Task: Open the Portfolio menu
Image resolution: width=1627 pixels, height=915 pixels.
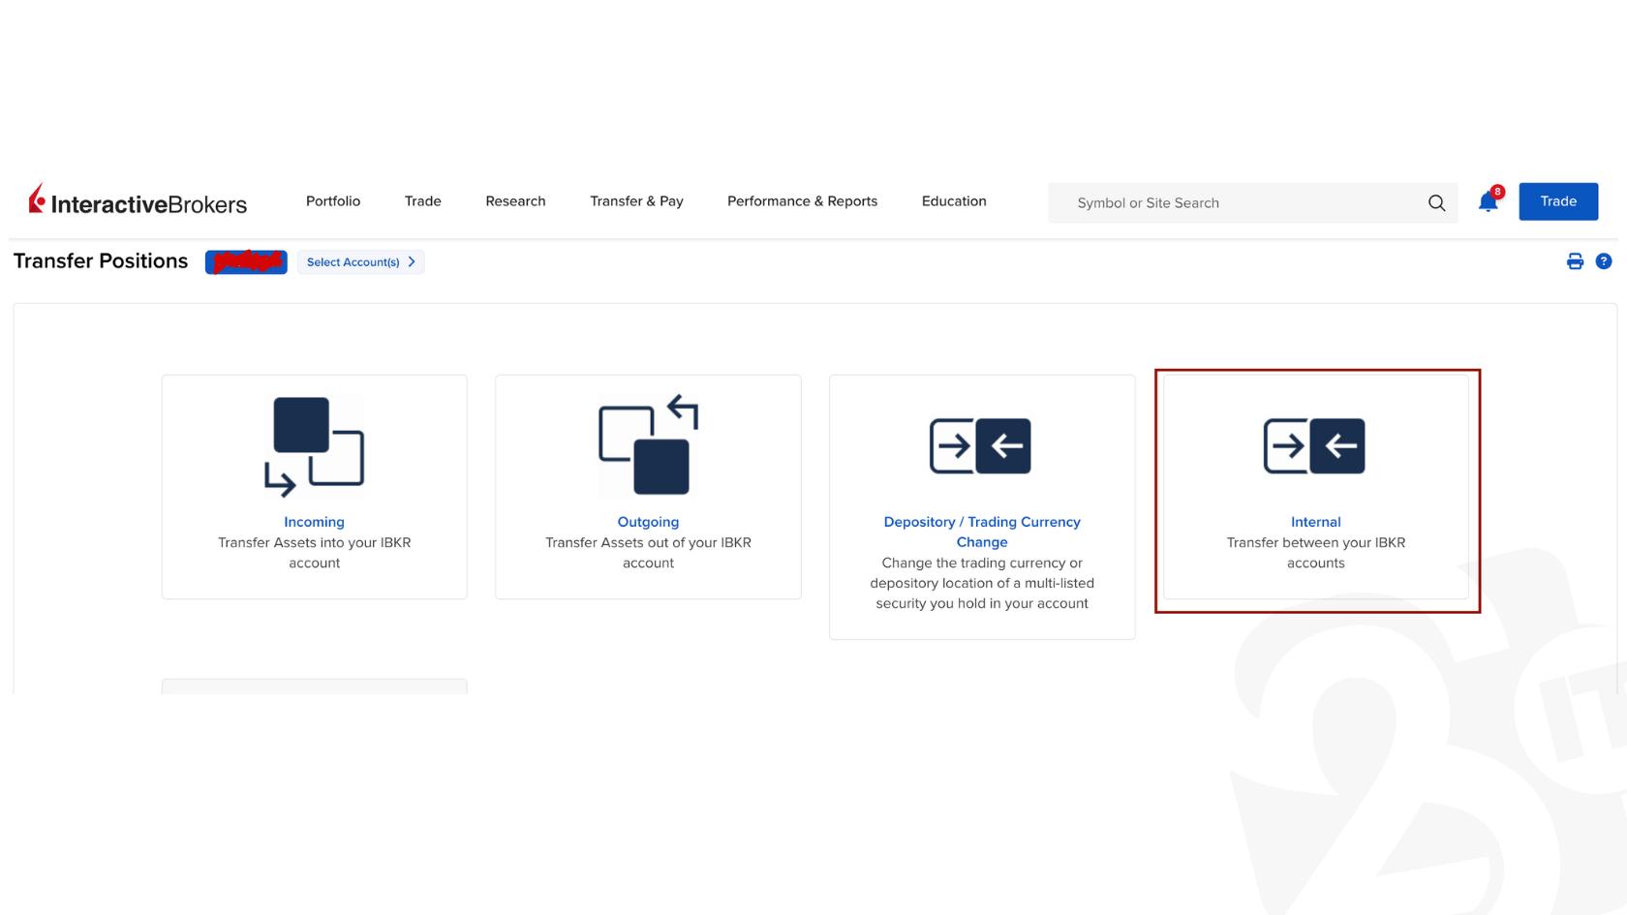Action: pyautogui.click(x=333, y=201)
